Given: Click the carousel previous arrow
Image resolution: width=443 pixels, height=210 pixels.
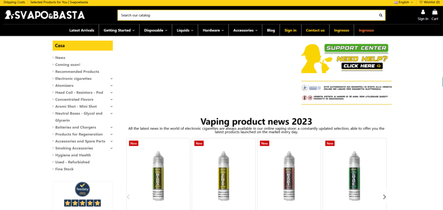Looking at the screenshot, I should click(x=128, y=197).
